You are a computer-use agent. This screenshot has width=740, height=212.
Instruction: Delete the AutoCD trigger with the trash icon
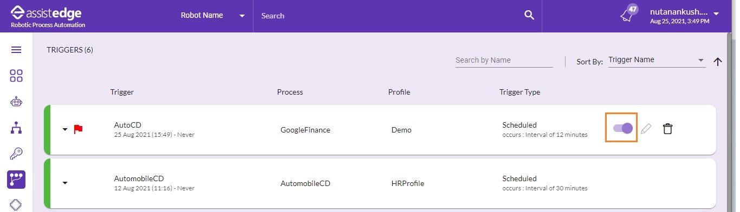[668, 129]
